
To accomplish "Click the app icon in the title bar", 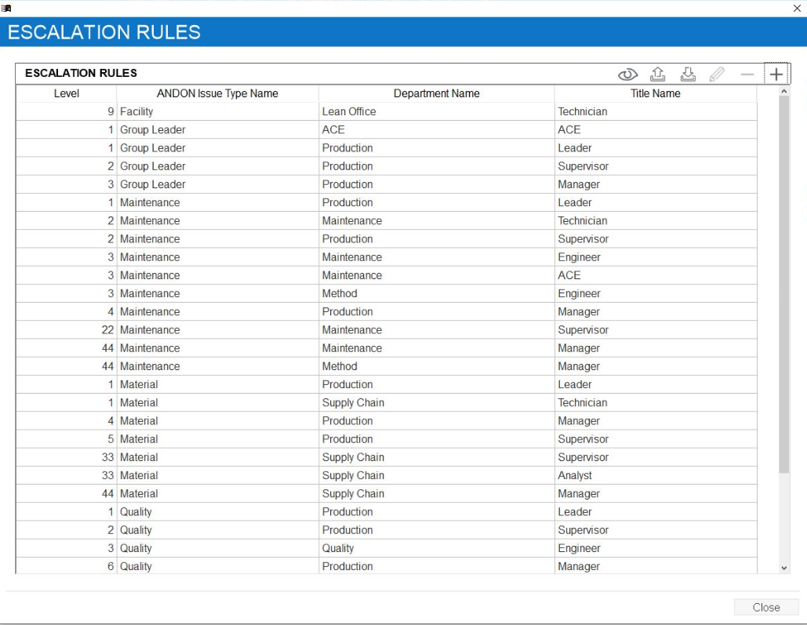I will pos(6,7).
